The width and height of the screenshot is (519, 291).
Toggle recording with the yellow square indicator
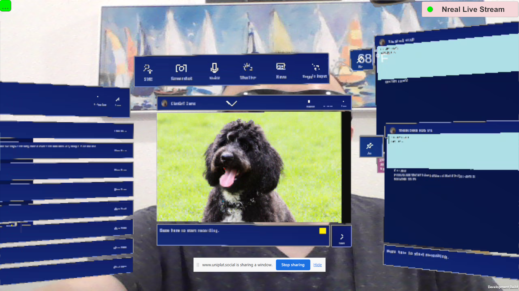click(x=322, y=231)
